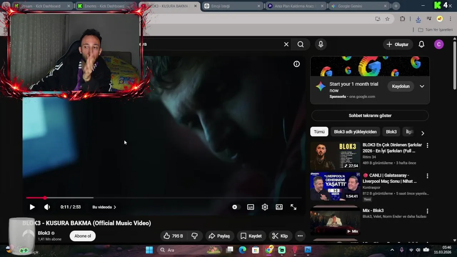The image size is (457, 257).
Task: Open the Oluştur create button
Action: tap(397, 44)
